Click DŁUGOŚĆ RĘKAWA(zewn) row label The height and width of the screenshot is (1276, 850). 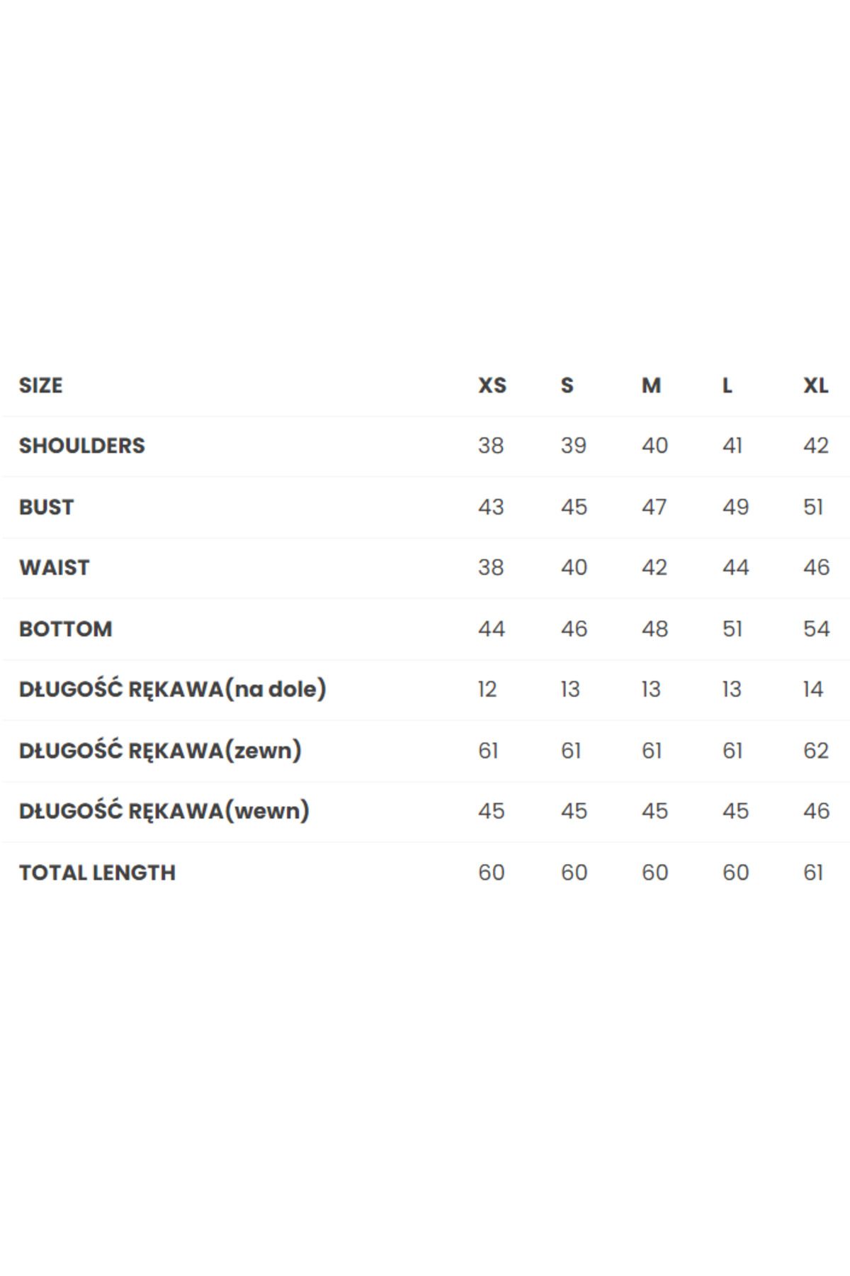160,750
